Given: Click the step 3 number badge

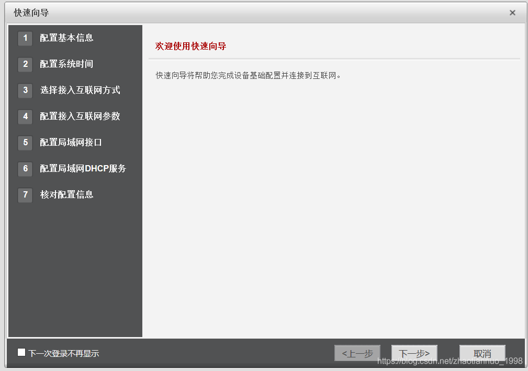Looking at the screenshot, I should [x=25, y=90].
